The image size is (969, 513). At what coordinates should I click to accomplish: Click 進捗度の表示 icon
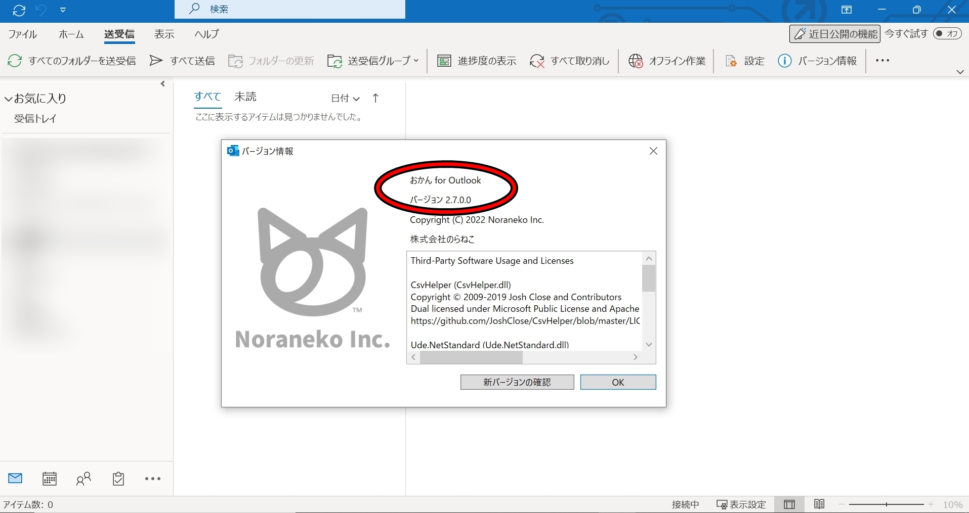click(444, 61)
